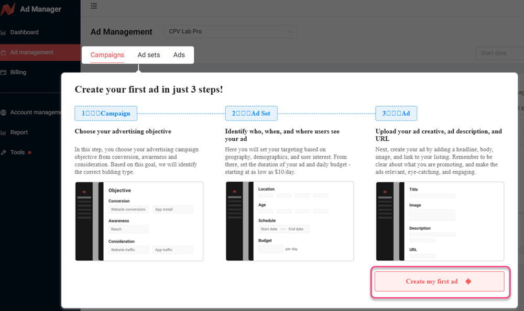Select the step 3 Ad badge
Screen dimensions: 524x311
pyautogui.click(x=396, y=113)
